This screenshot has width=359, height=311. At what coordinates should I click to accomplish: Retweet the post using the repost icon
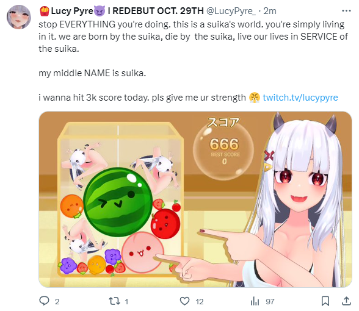coord(115,301)
